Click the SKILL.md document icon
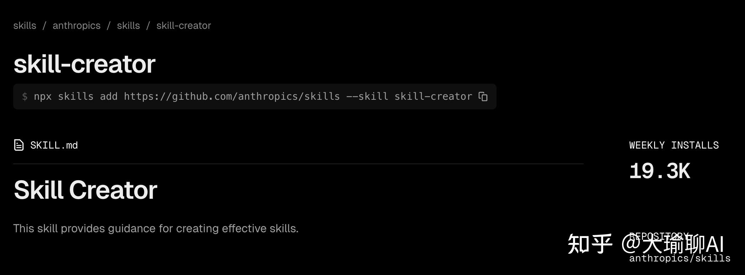The image size is (745, 275). point(18,145)
